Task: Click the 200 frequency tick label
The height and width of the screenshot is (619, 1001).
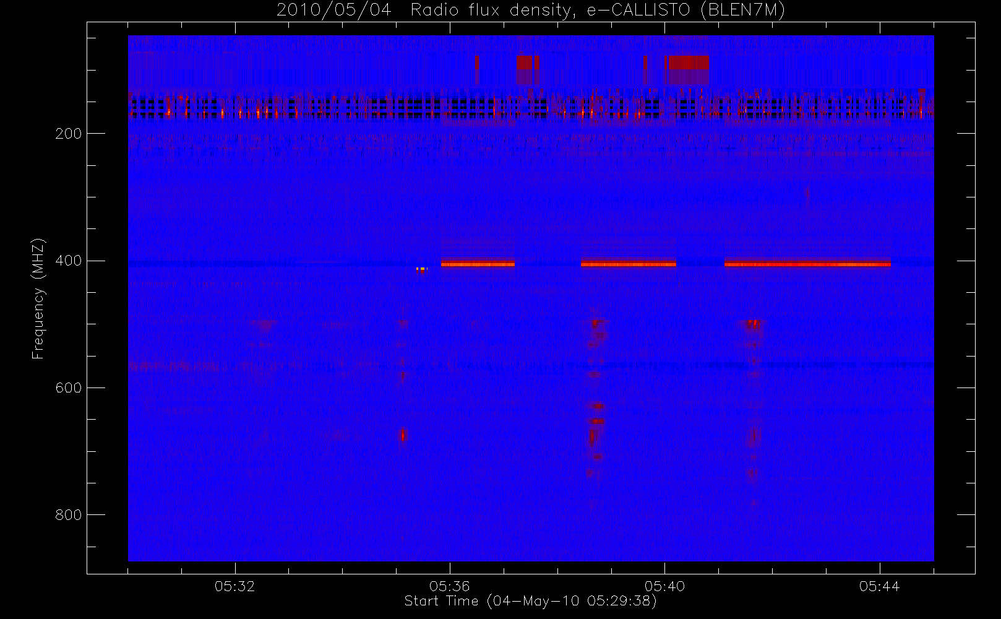Action: [68, 134]
